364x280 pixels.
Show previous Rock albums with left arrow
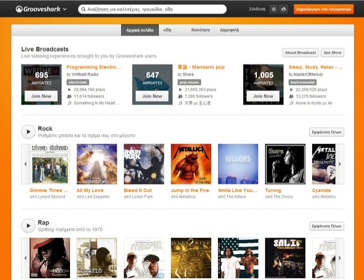click(25, 164)
